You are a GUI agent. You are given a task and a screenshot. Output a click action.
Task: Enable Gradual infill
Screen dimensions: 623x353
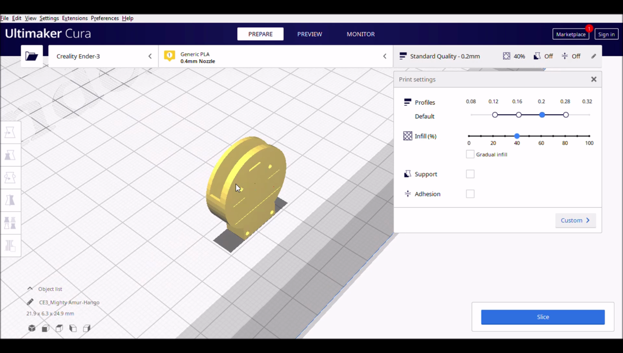coord(470,154)
